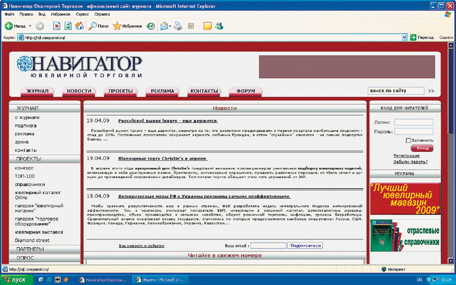The width and height of the screenshot is (456, 285).
Task: Open the Вид menu
Action: click(x=42, y=14)
